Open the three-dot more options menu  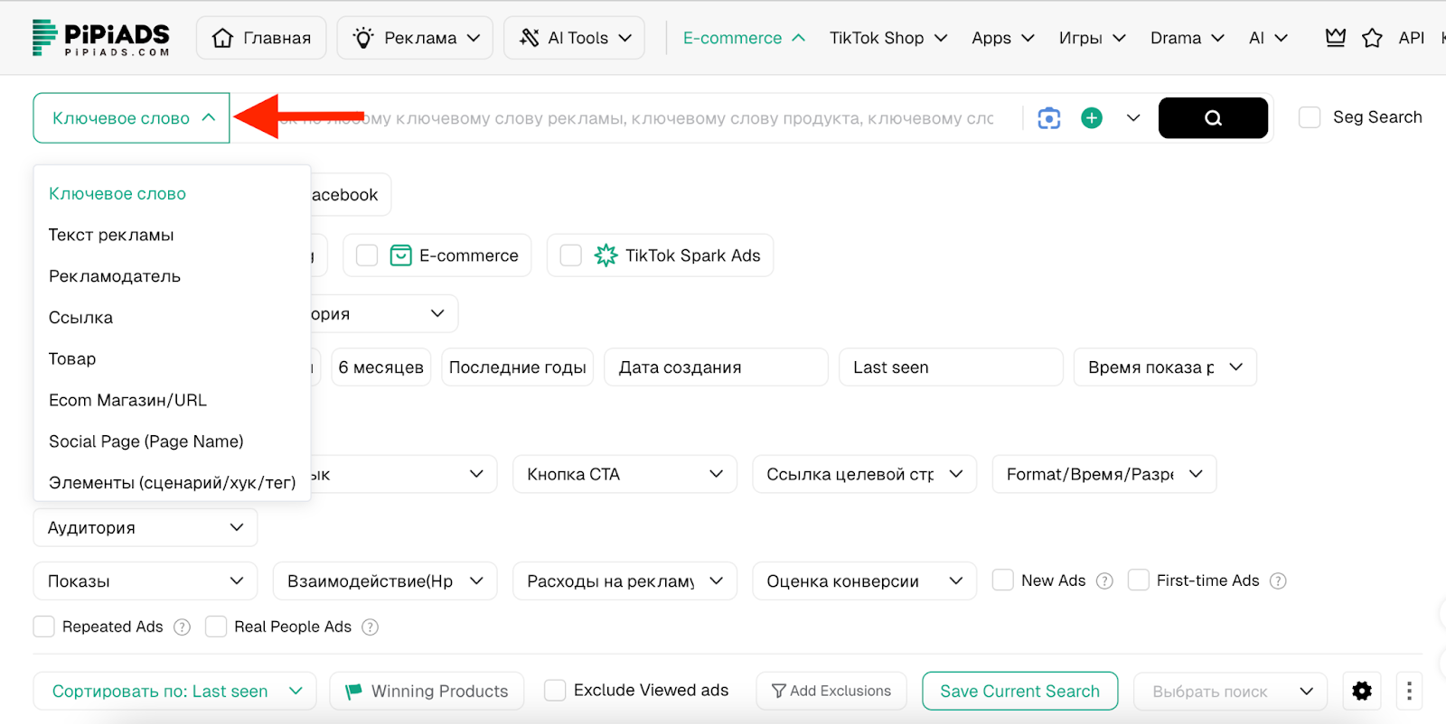tap(1409, 692)
